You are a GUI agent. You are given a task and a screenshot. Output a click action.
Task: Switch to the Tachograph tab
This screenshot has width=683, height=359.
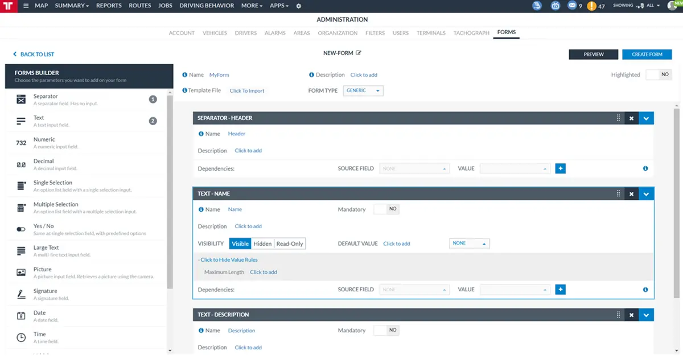pos(471,33)
